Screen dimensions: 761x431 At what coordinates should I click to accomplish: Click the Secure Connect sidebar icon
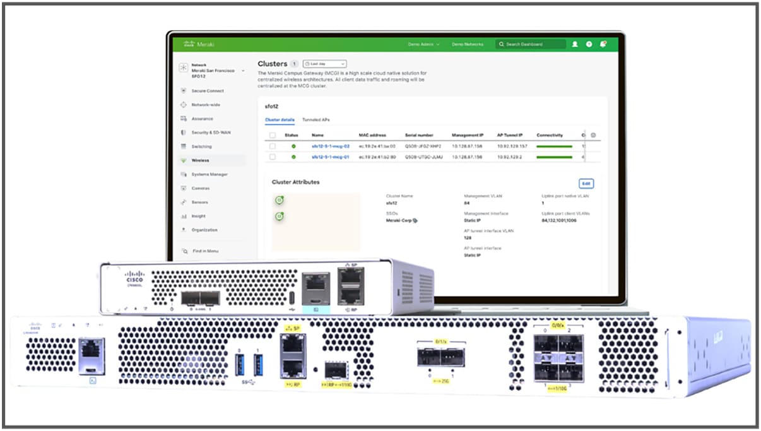coord(184,91)
